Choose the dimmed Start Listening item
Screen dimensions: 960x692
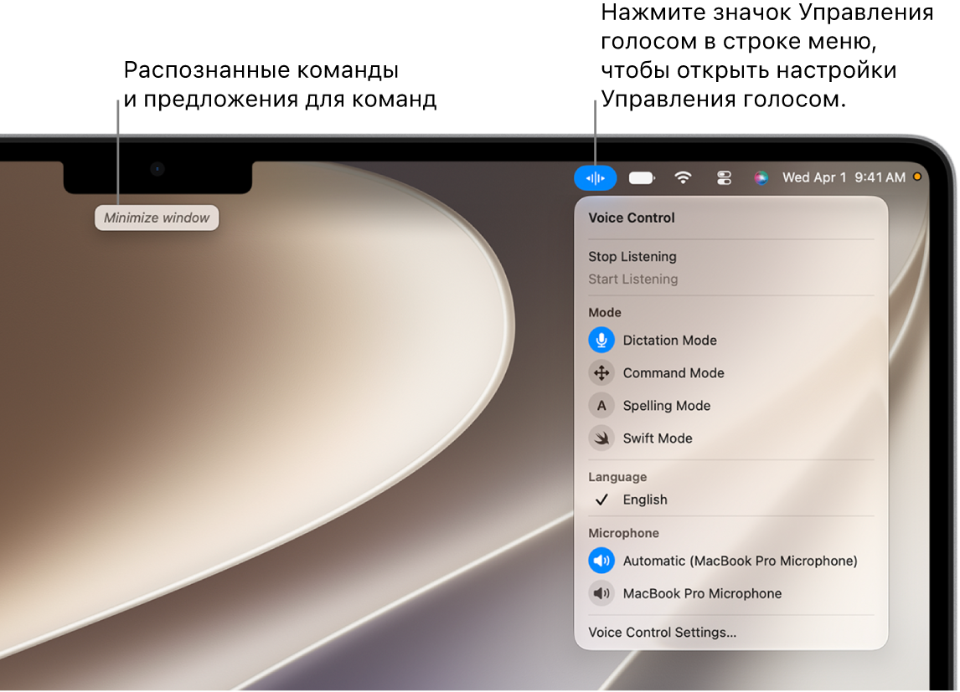coord(633,279)
